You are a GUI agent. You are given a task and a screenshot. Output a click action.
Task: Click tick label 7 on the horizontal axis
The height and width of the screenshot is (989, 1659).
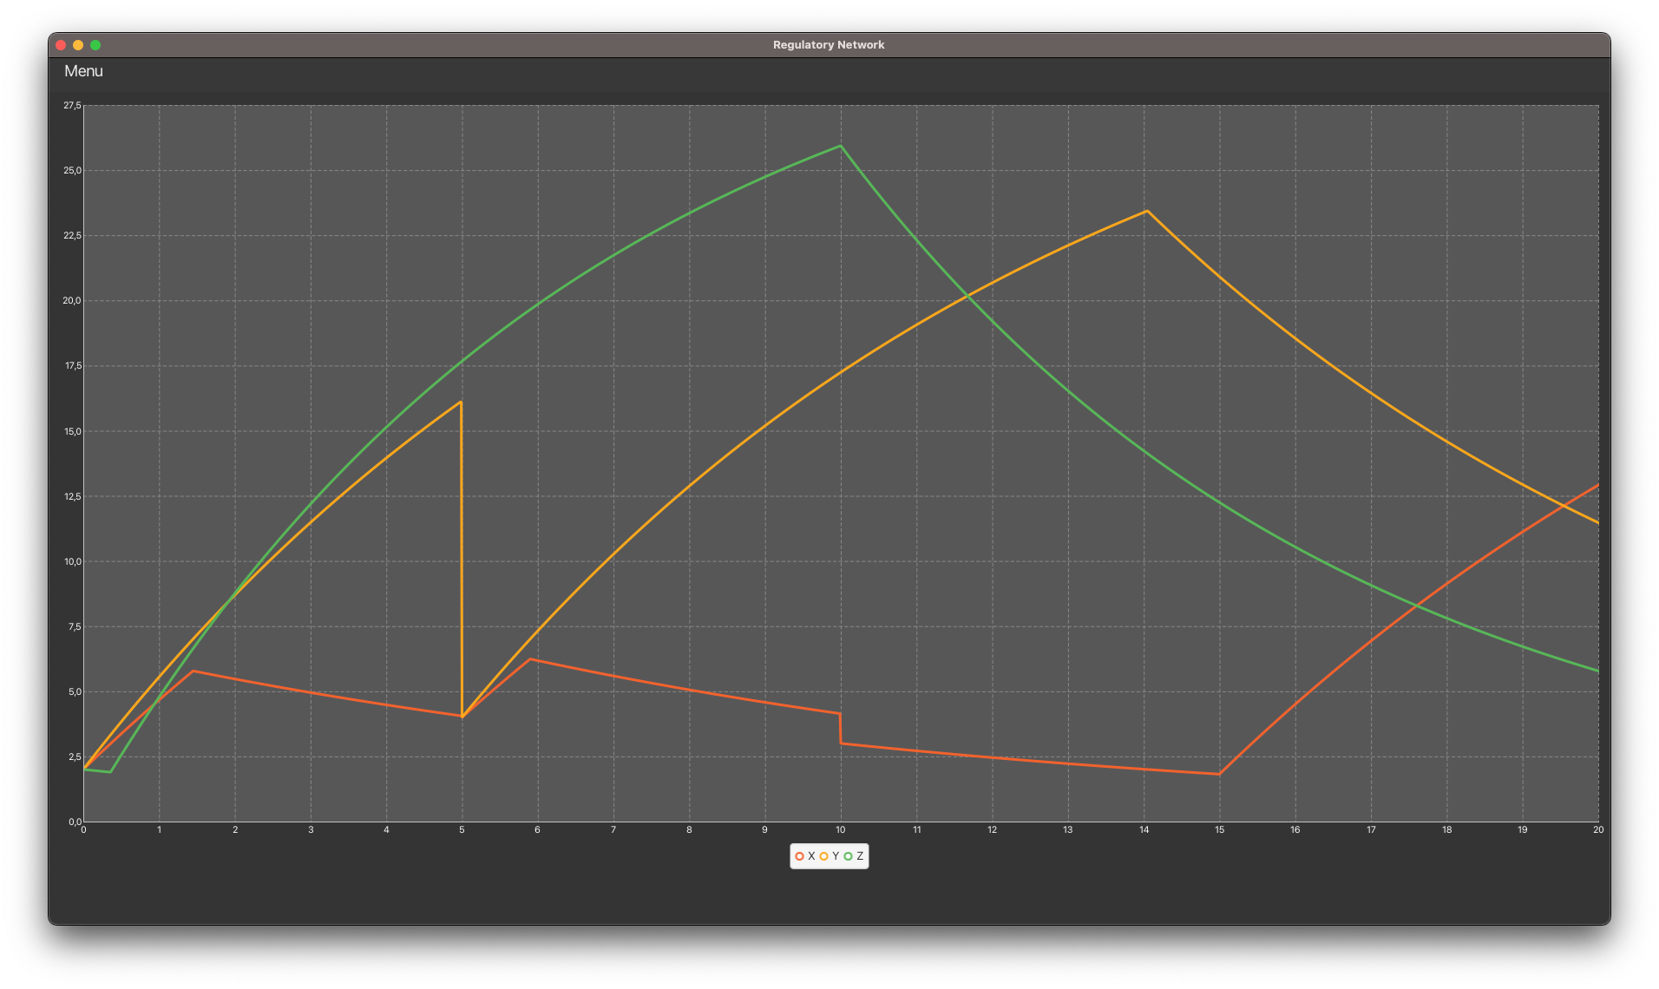pos(613,830)
